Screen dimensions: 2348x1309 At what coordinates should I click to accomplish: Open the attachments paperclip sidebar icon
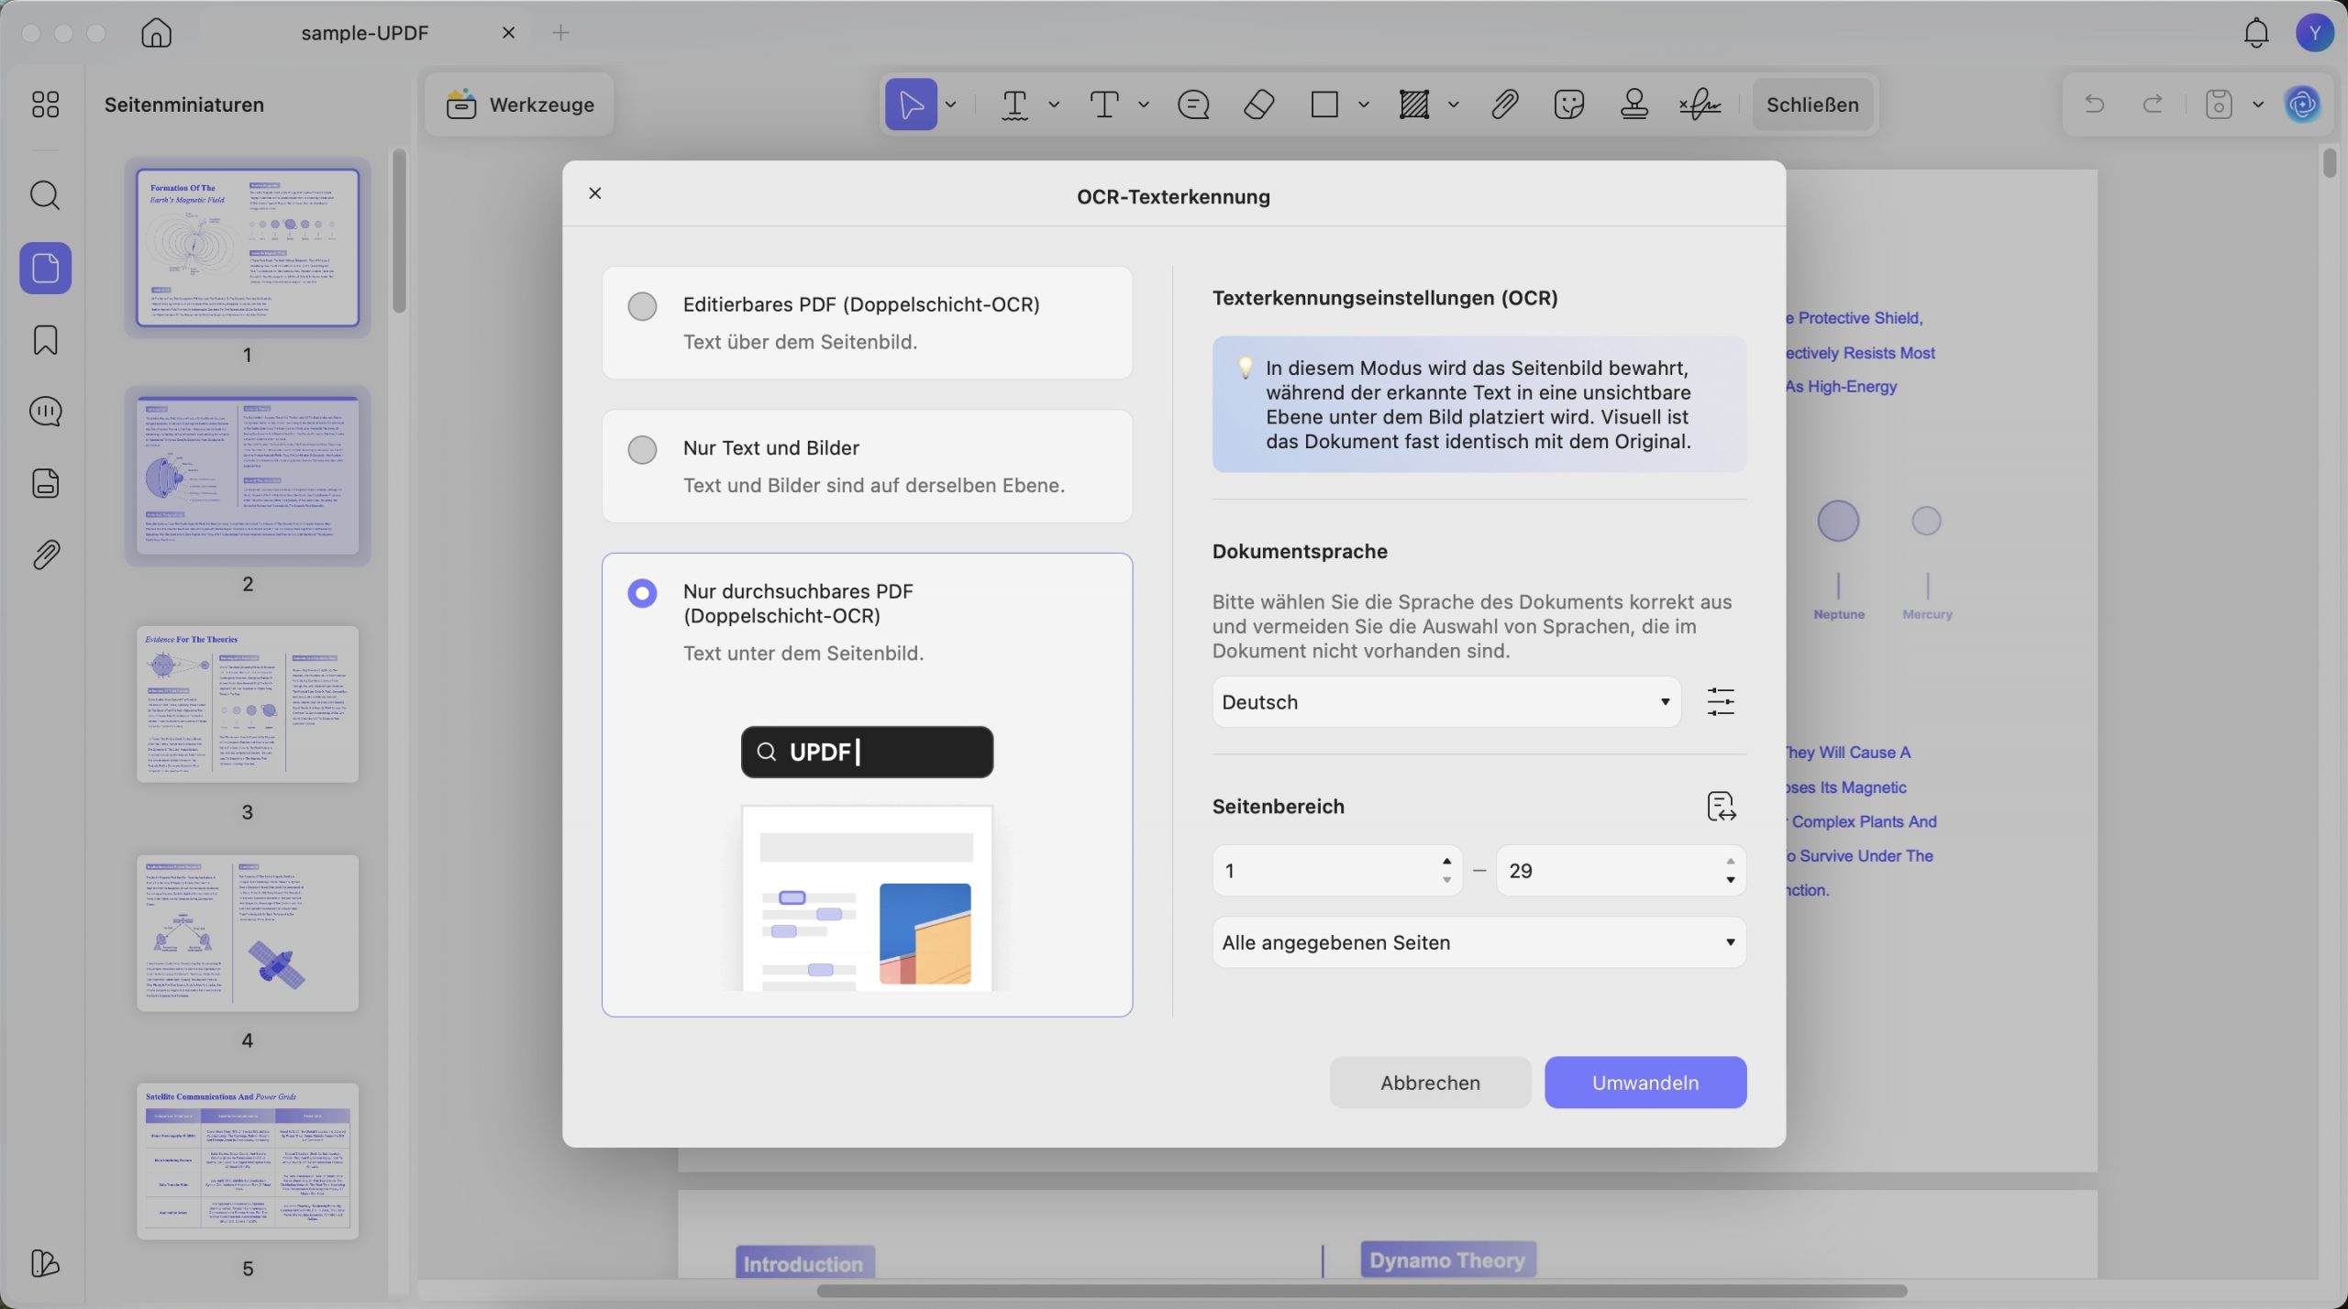(45, 555)
